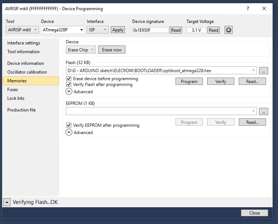
Task: Click the Verifying Flash...OK status text
Action: (35, 202)
